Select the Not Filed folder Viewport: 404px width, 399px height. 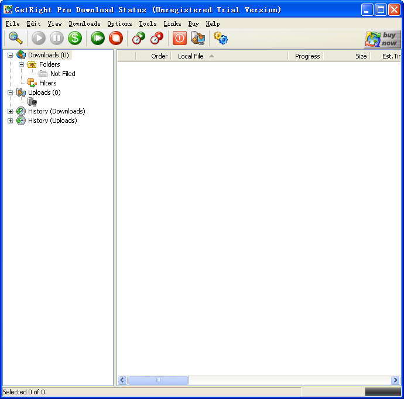[63, 74]
